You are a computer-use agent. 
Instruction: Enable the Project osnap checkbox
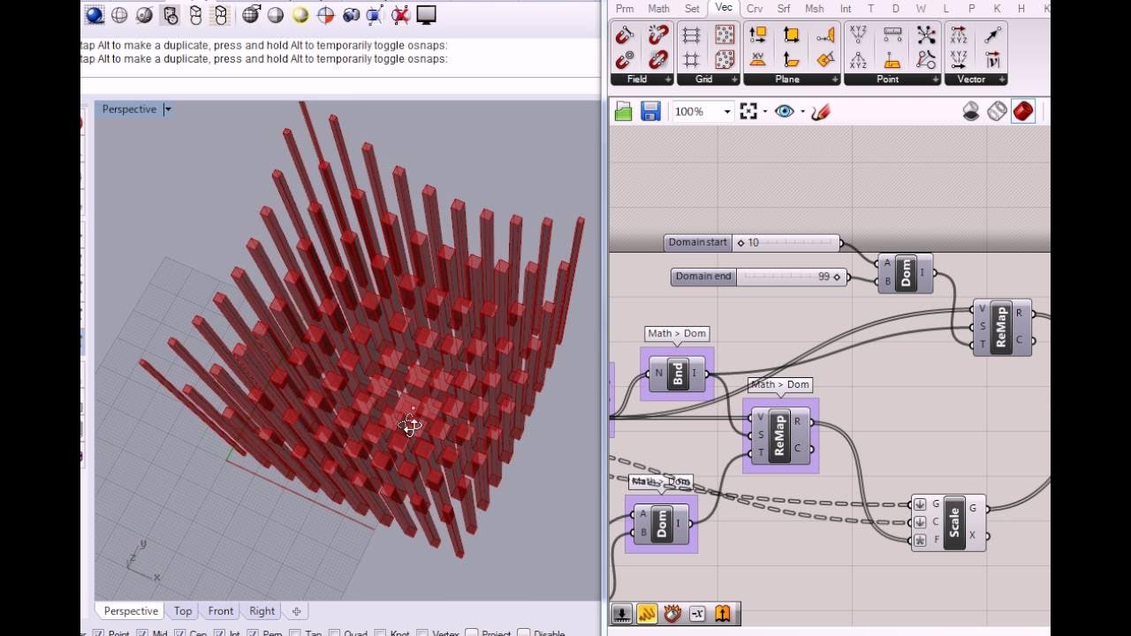click(x=472, y=633)
